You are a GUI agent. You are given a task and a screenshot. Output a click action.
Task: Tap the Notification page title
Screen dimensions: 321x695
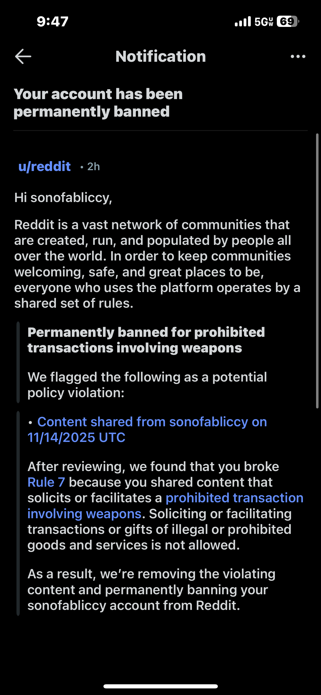point(161,57)
